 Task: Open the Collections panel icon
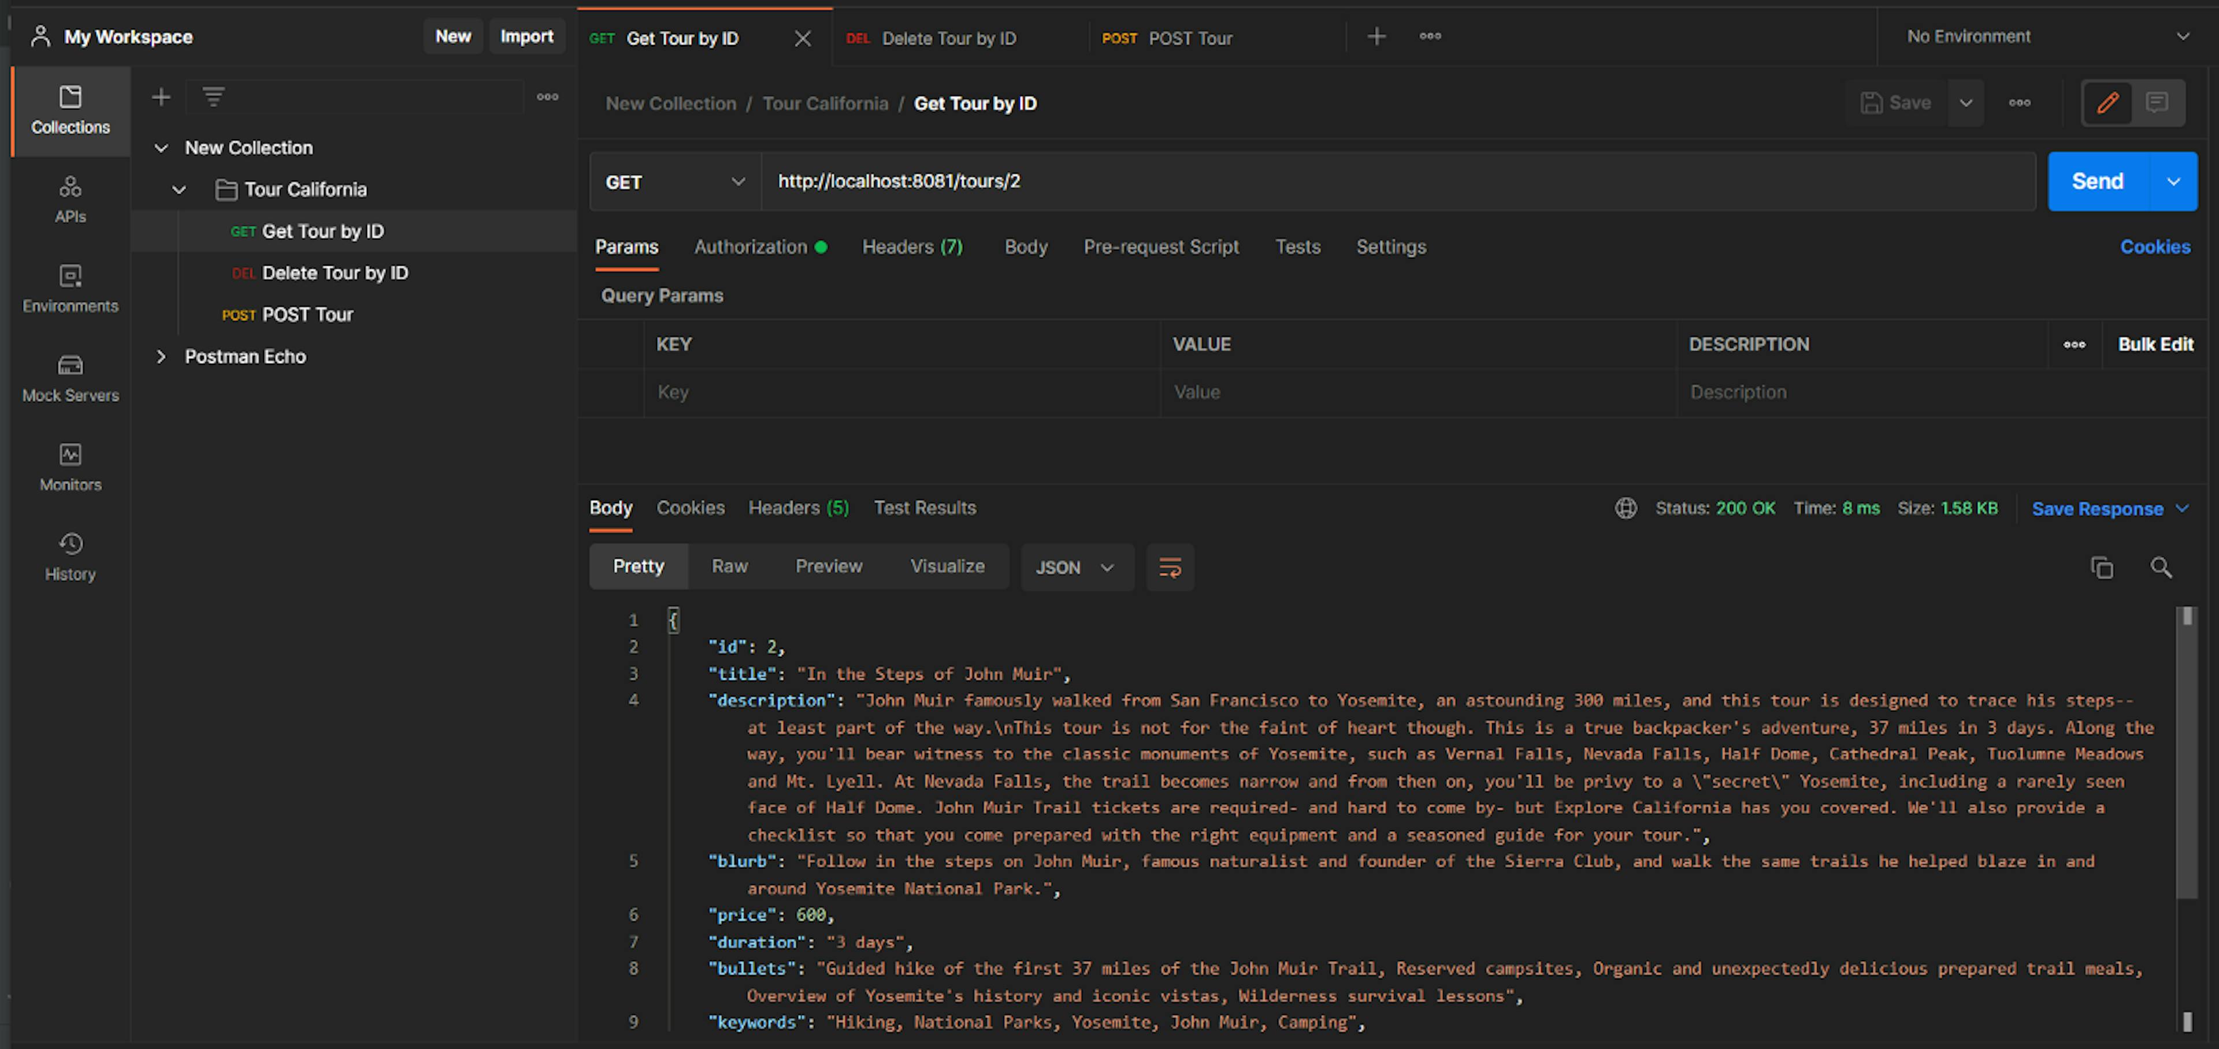(68, 107)
